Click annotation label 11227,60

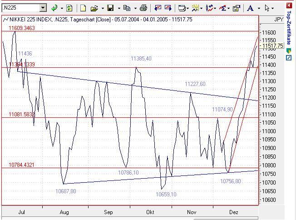click(195, 84)
